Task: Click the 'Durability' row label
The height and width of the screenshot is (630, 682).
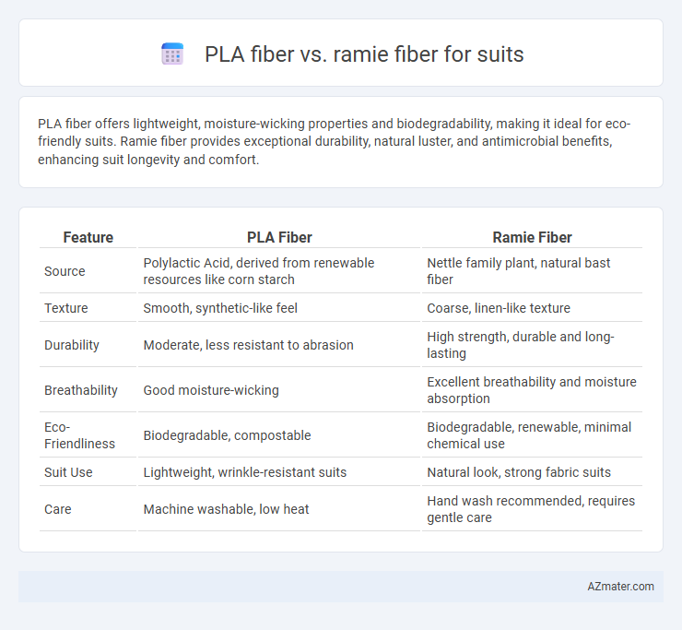Action: [72, 345]
